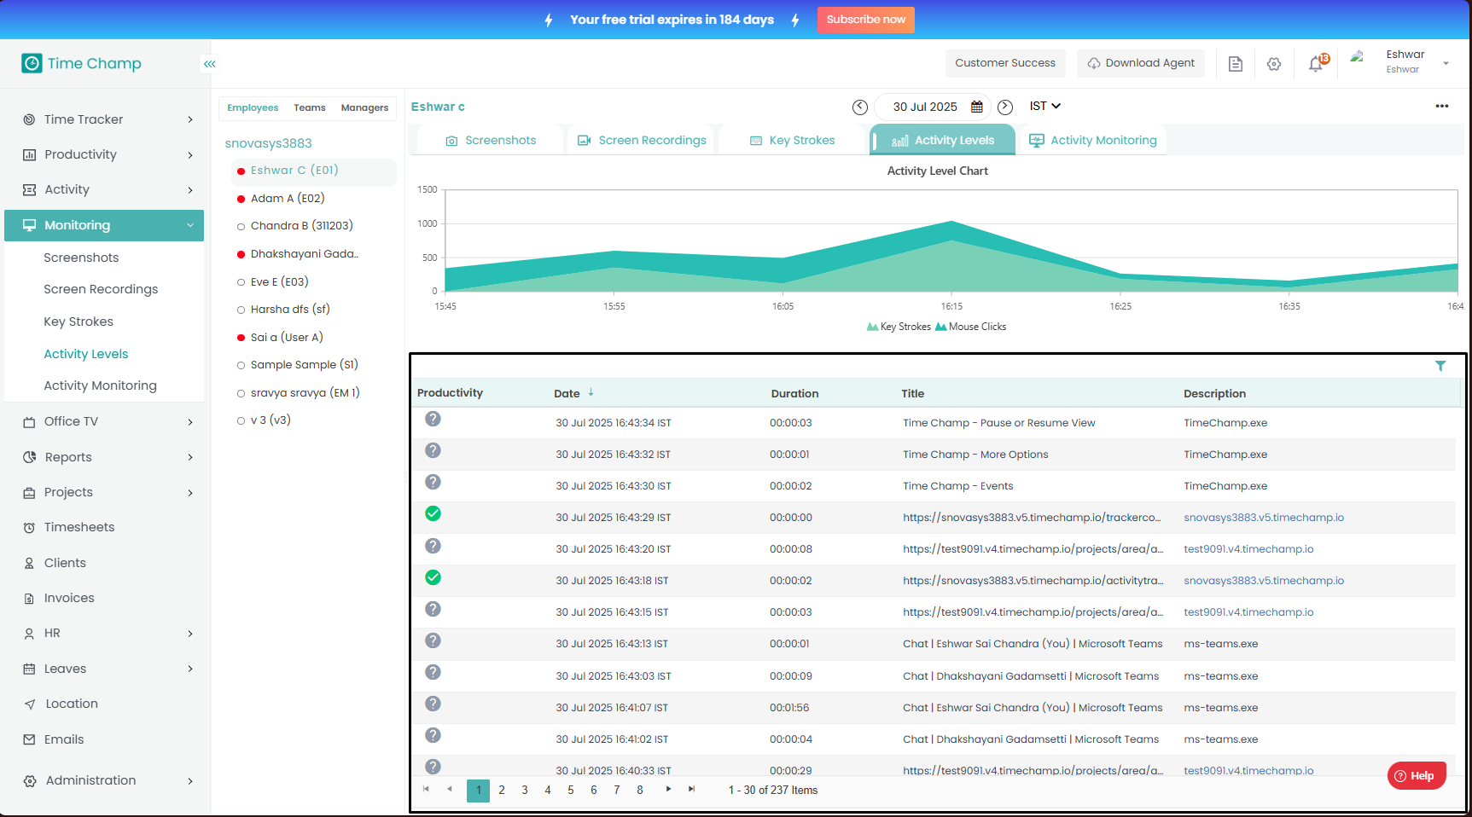Viewport: 1472px width, 817px height.
Task: Click the document report icon in header
Action: pyautogui.click(x=1235, y=64)
